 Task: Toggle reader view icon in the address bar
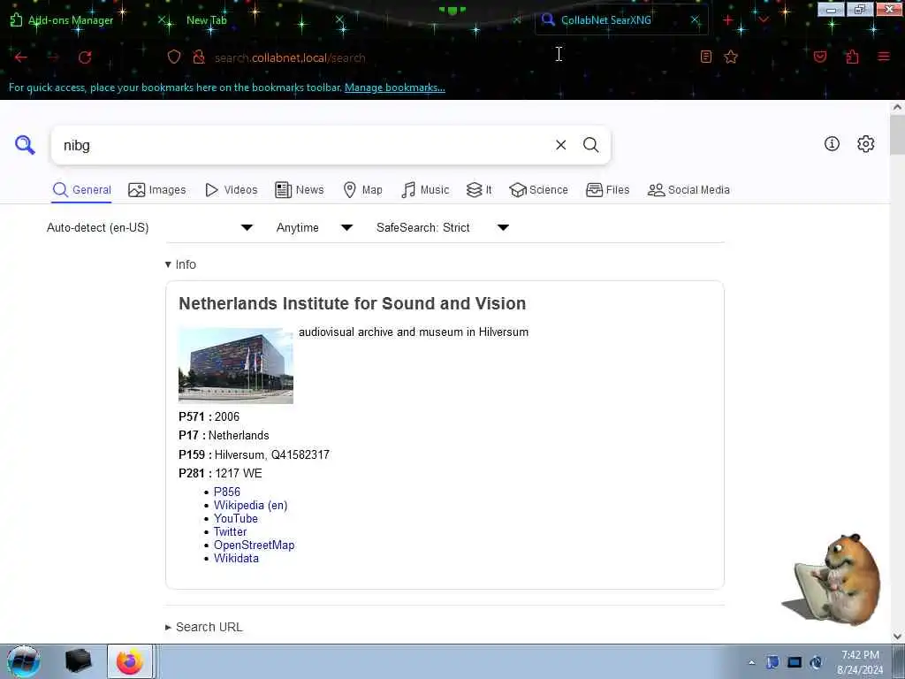click(706, 57)
